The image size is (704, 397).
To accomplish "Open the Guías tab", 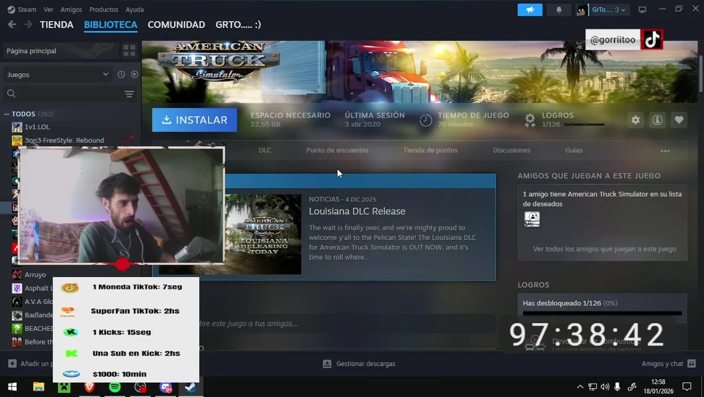I will (574, 150).
